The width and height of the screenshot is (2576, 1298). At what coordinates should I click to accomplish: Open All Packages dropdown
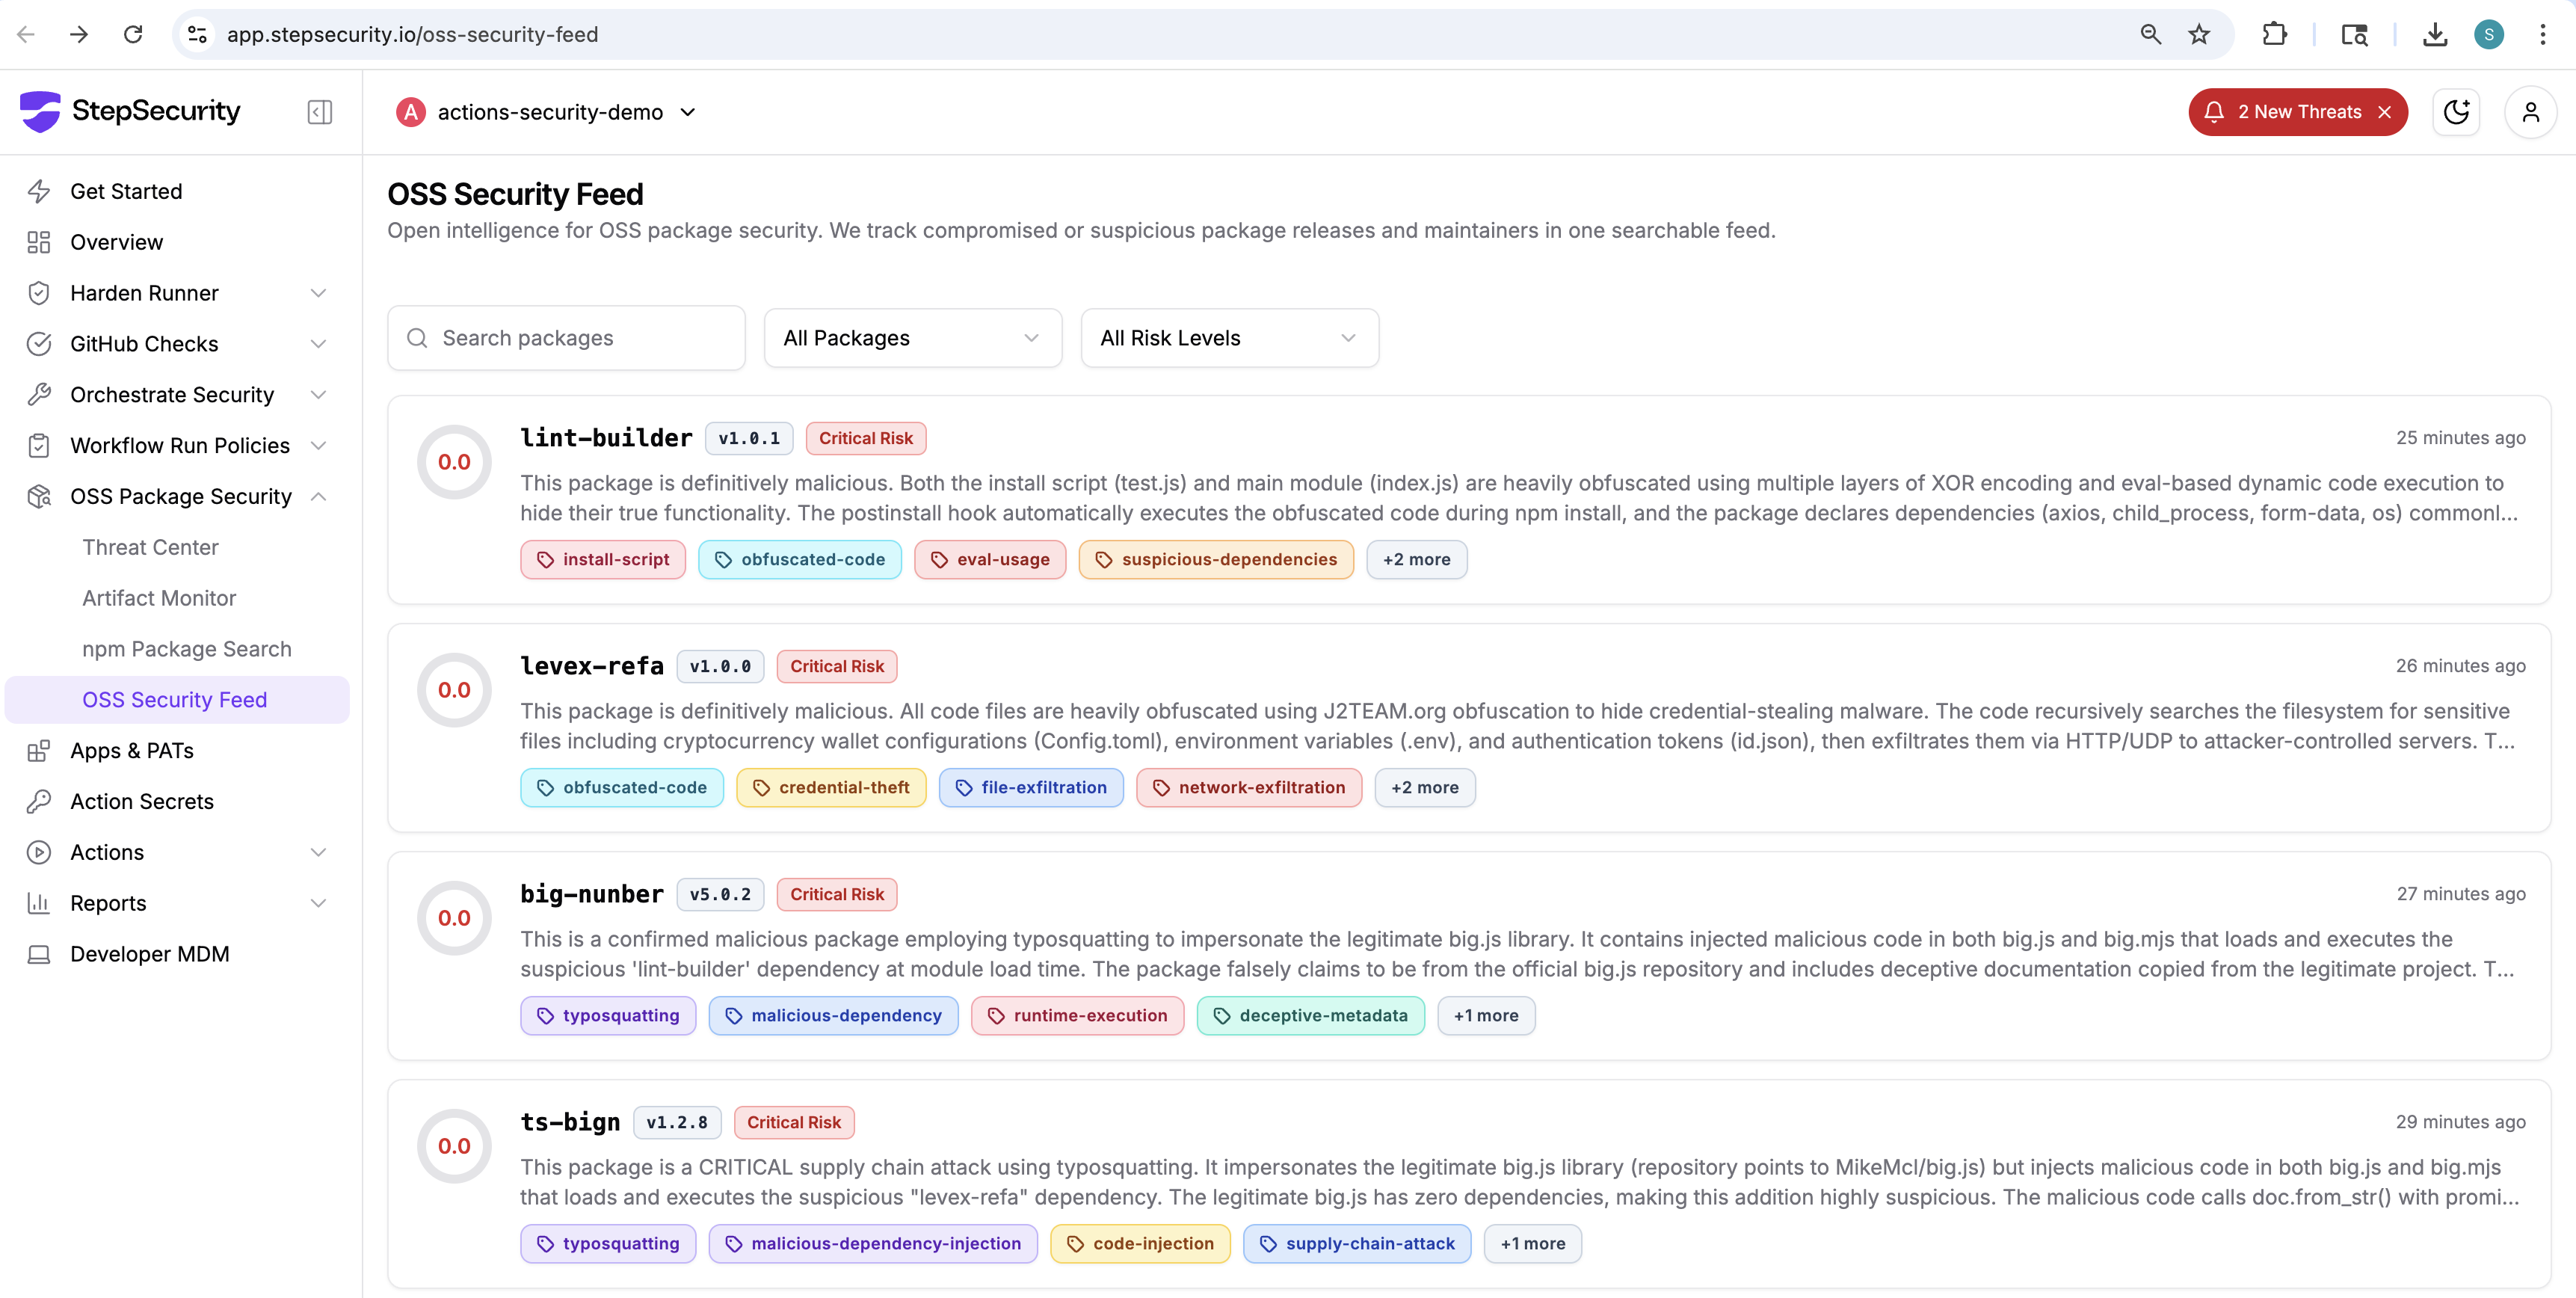[x=912, y=338]
